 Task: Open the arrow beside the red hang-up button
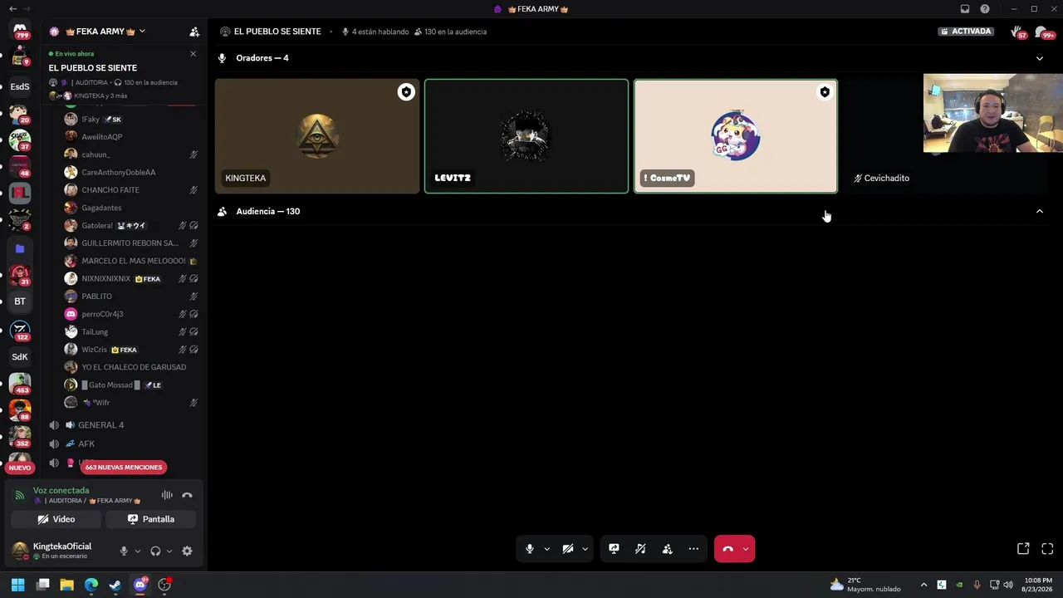[746, 549]
